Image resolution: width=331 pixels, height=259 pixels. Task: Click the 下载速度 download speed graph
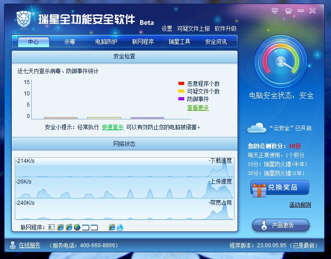coord(124,167)
